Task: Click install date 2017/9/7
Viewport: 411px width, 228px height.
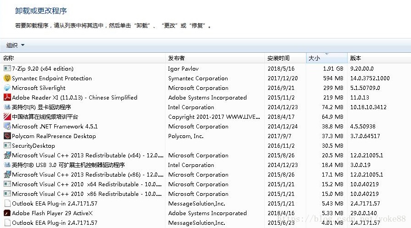Action: [279, 136]
